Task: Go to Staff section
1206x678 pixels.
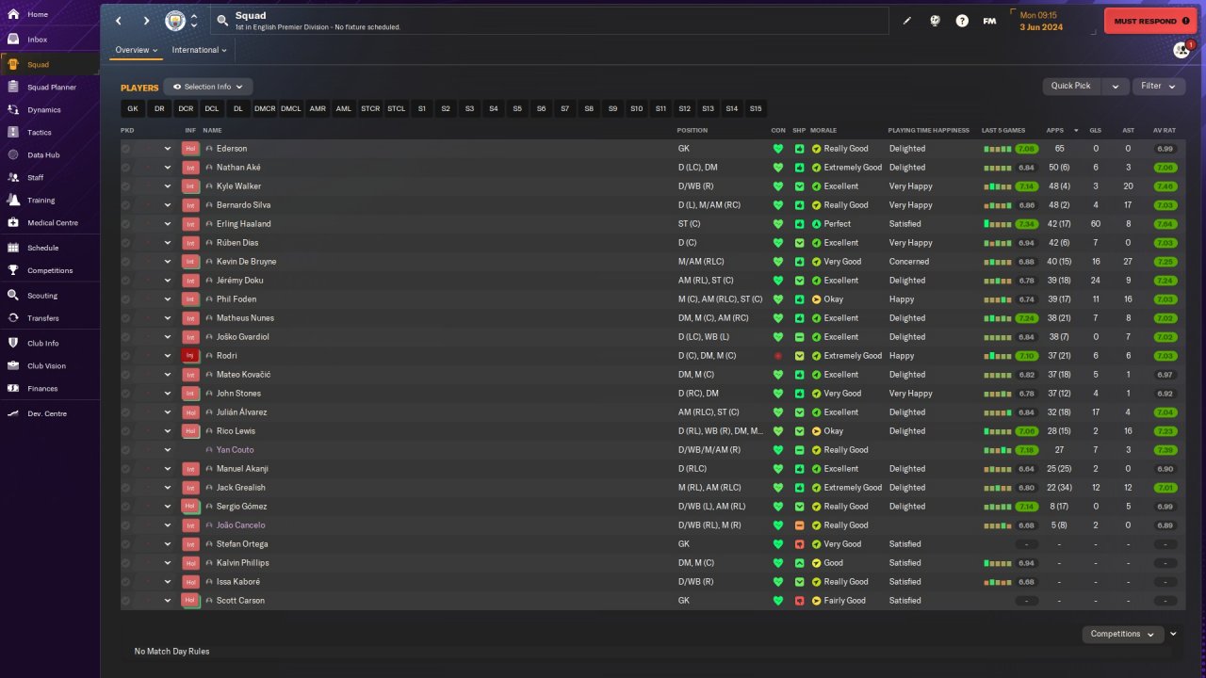Action: point(36,178)
